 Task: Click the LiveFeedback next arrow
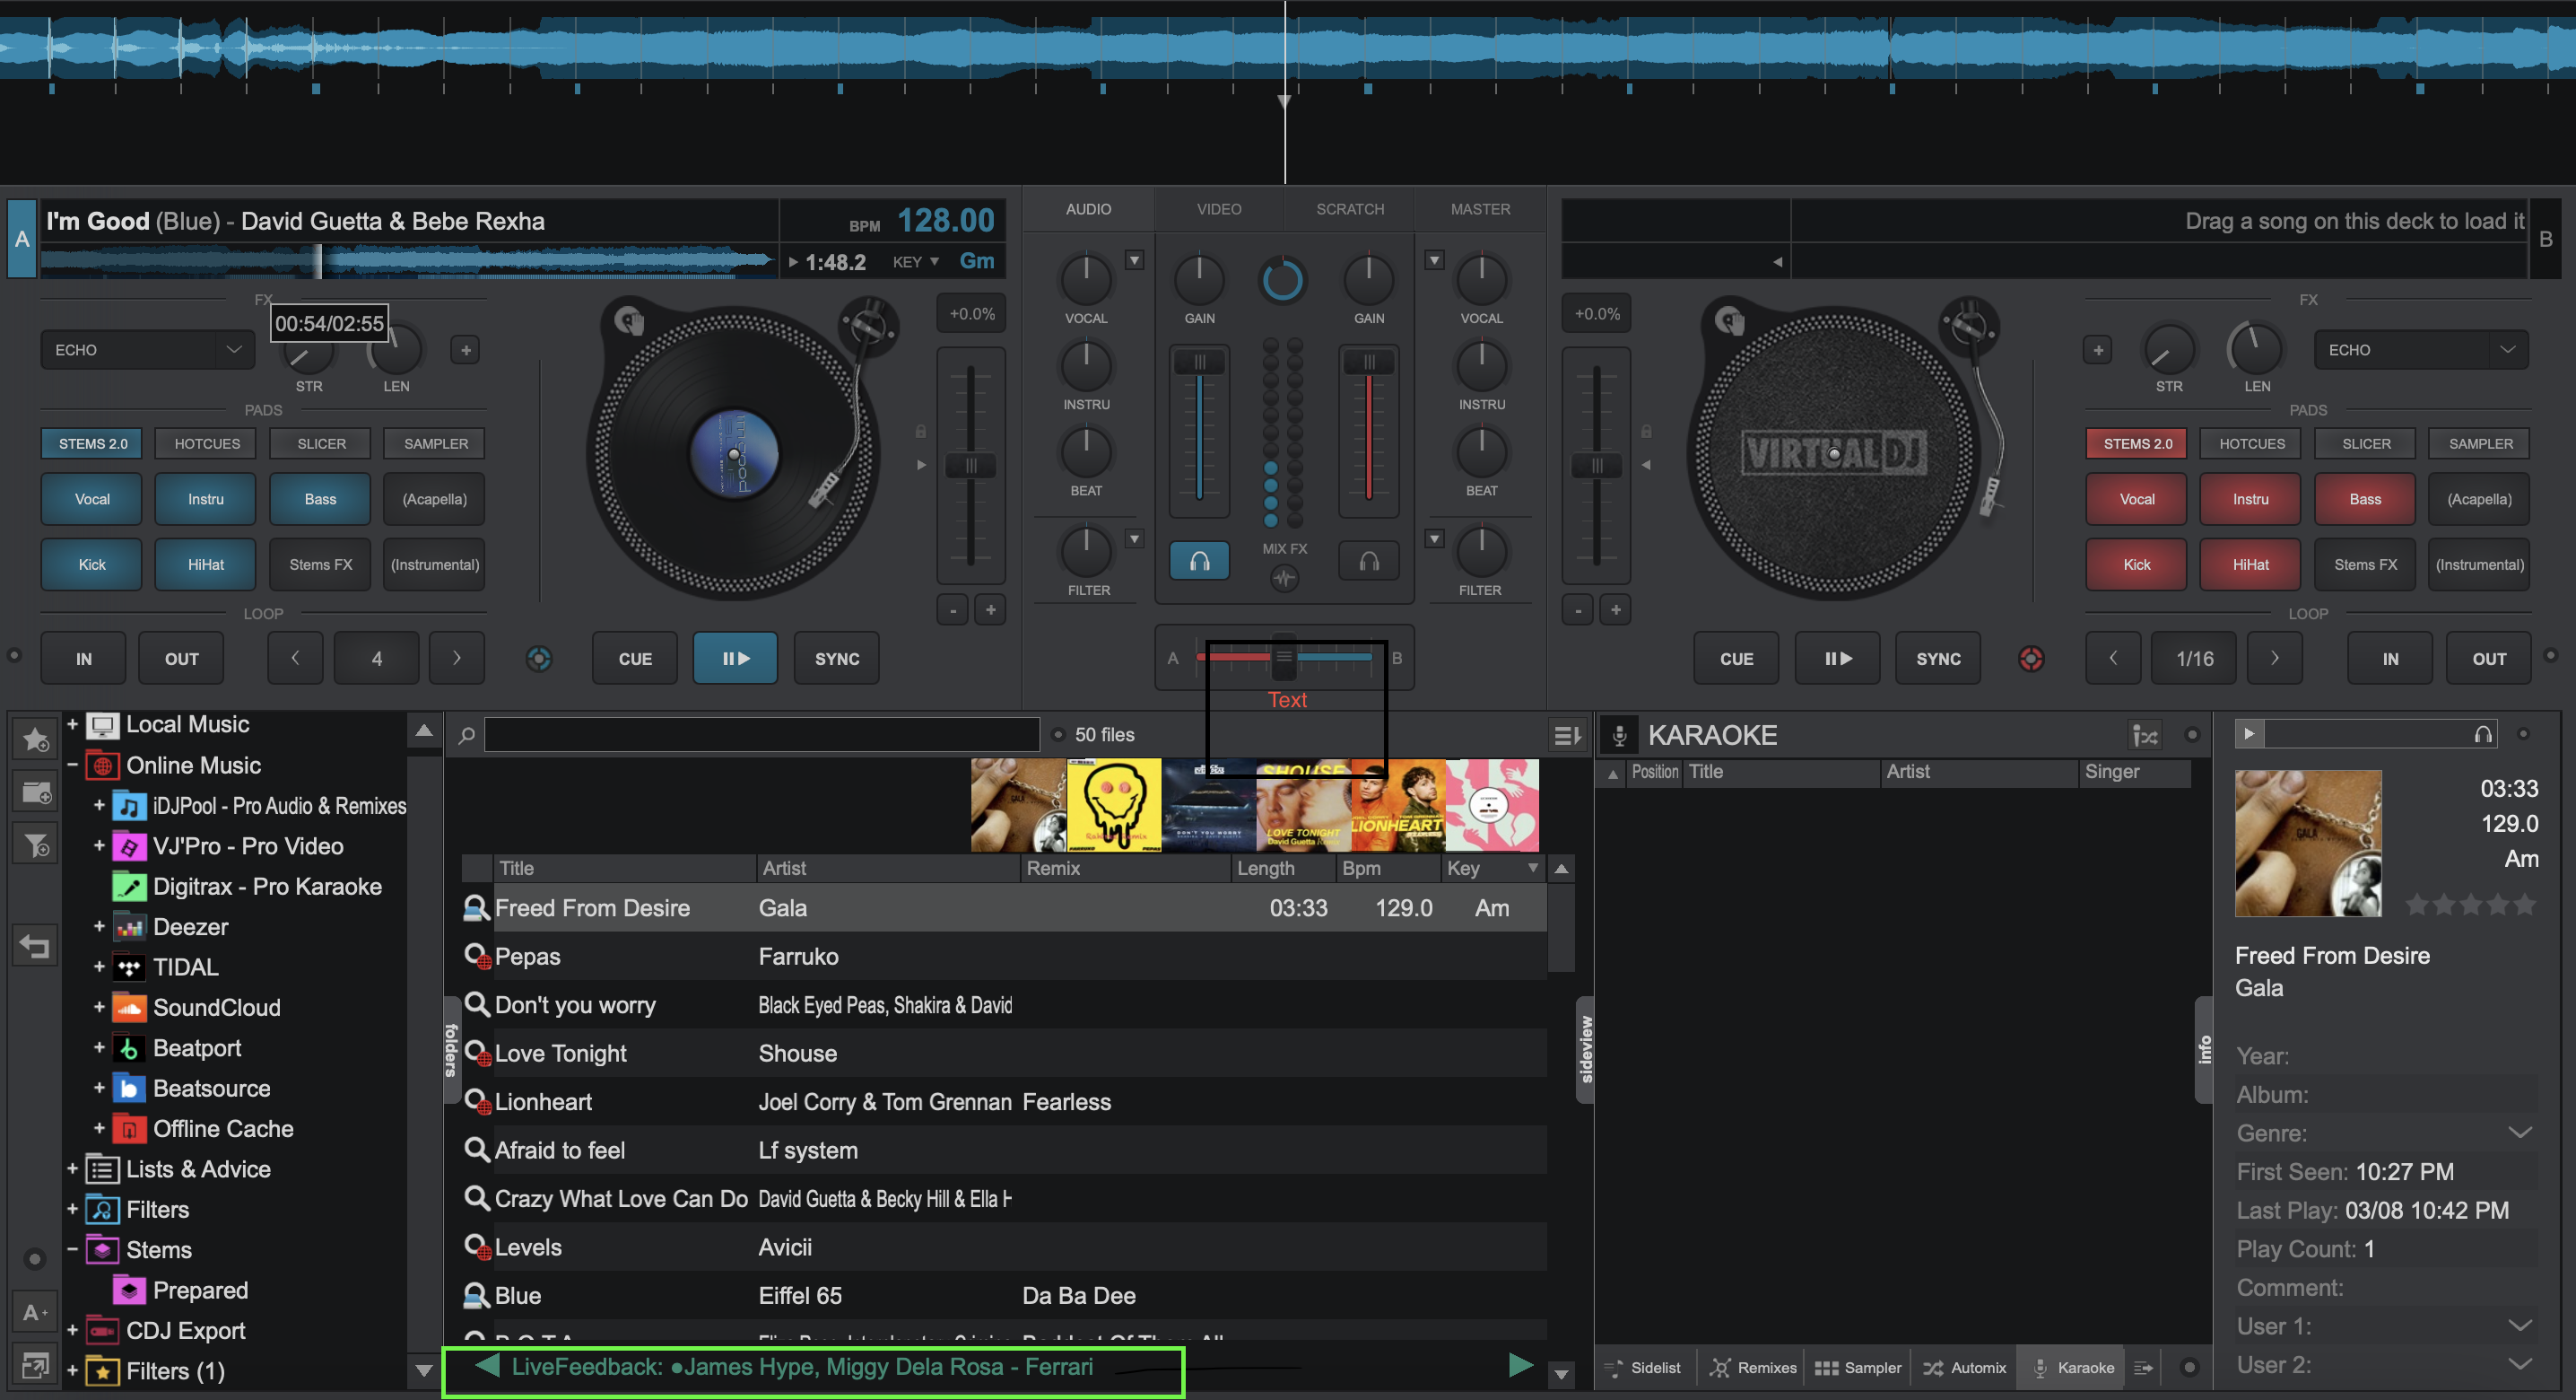(1520, 1365)
